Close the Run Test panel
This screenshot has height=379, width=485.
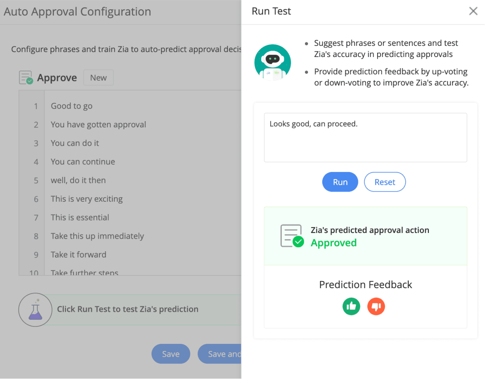pos(473,11)
